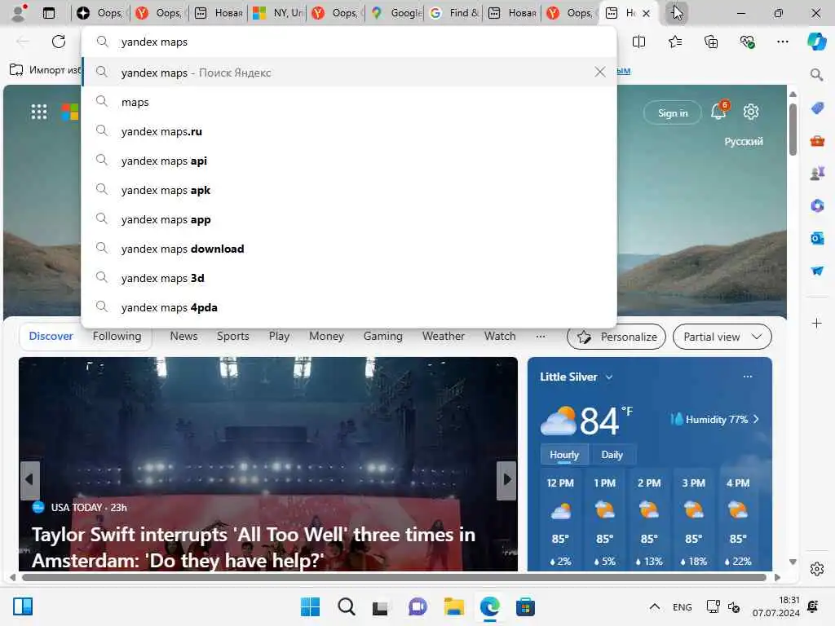Open the Favorites star icon
Viewport: 835px width, 626px height.
pos(674,42)
